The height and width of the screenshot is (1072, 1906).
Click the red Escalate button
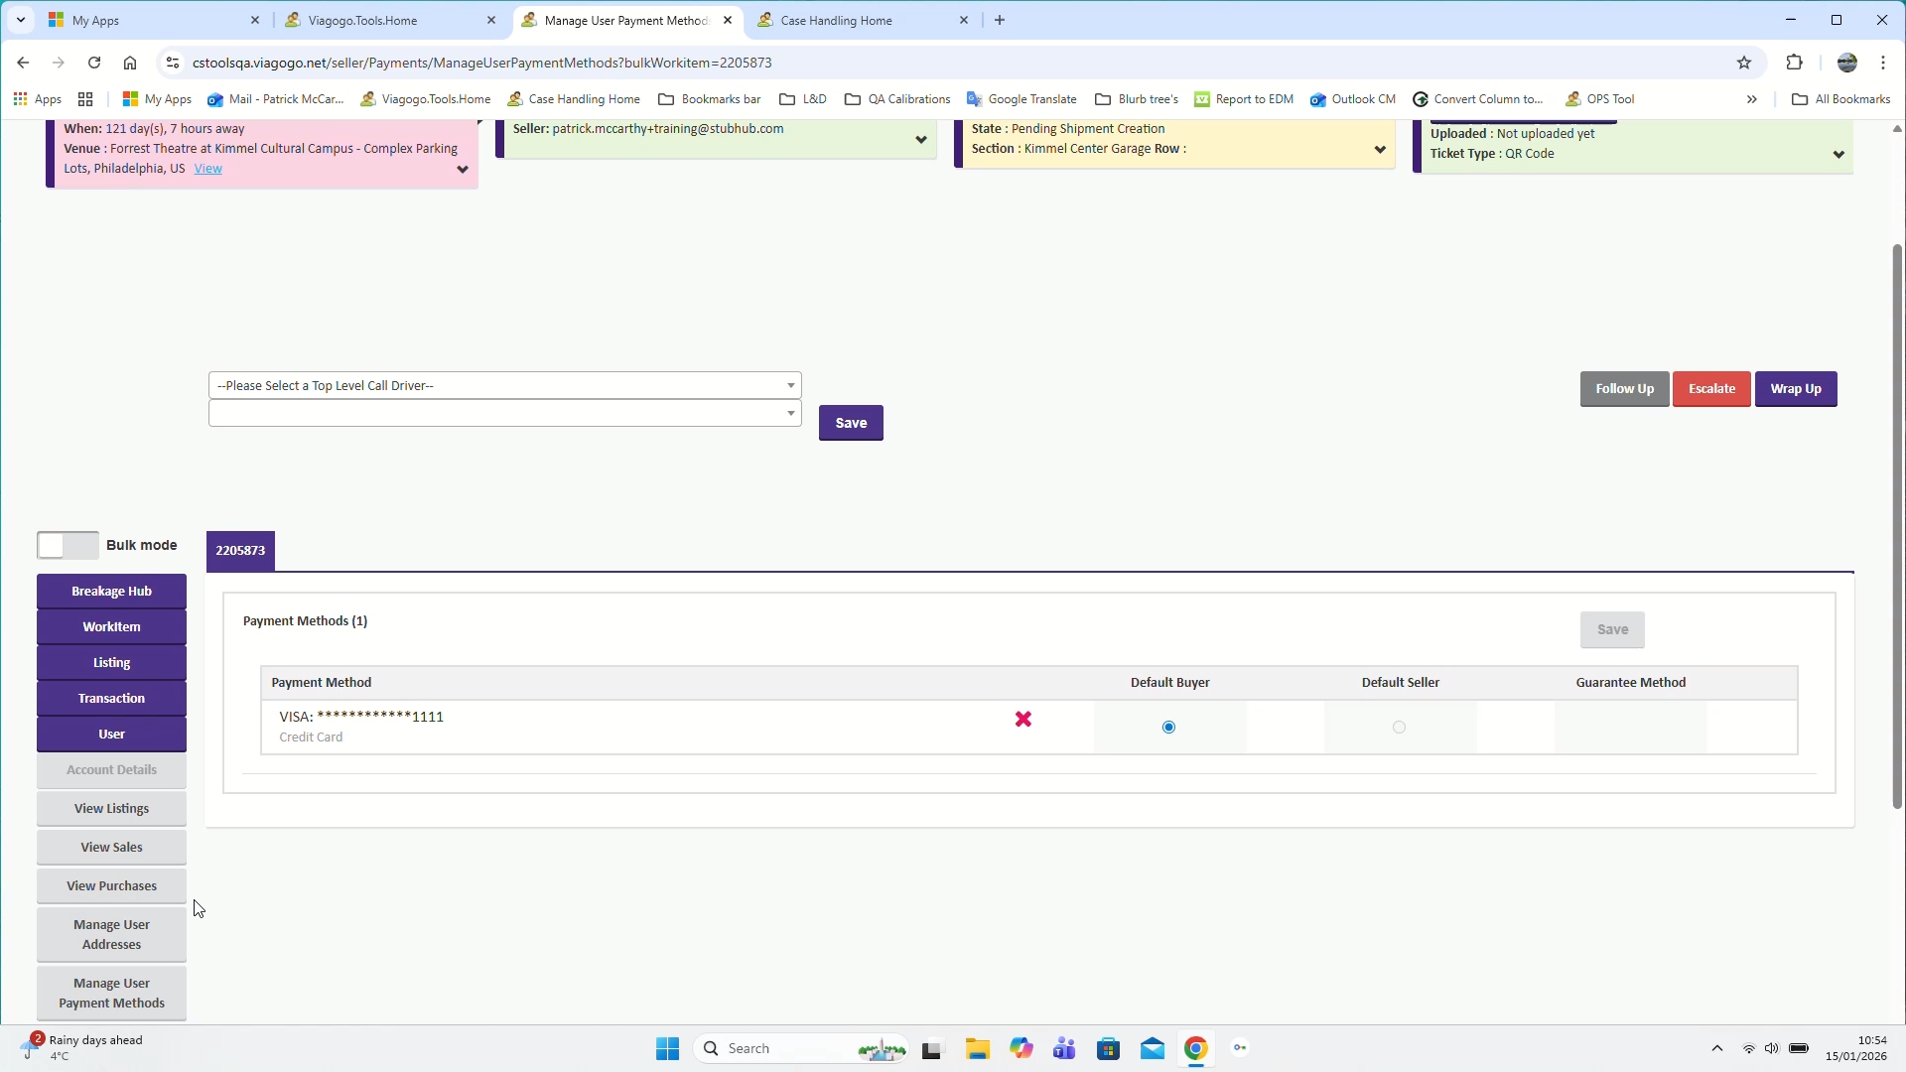pyautogui.click(x=1711, y=389)
